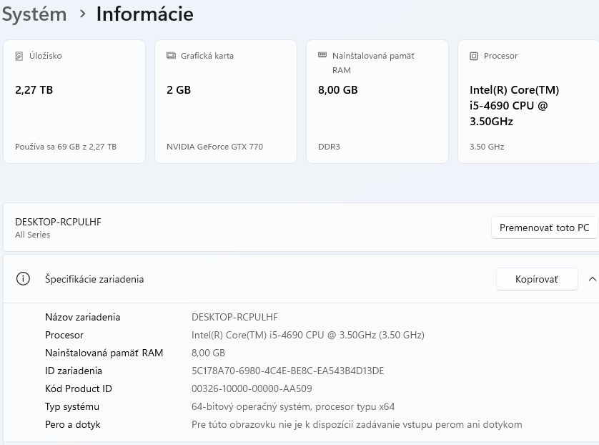599x445 pixels.
Task: Select the NVIDIA GeForce GTX 770 text
Action: (x=214, y=147)
